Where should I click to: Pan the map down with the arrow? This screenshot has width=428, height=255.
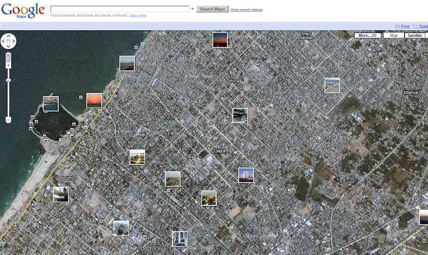coord(9,46)
